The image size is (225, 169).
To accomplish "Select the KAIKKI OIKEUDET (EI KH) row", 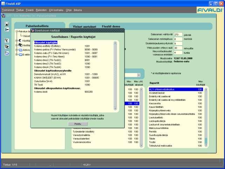I will tap(73, 78).
